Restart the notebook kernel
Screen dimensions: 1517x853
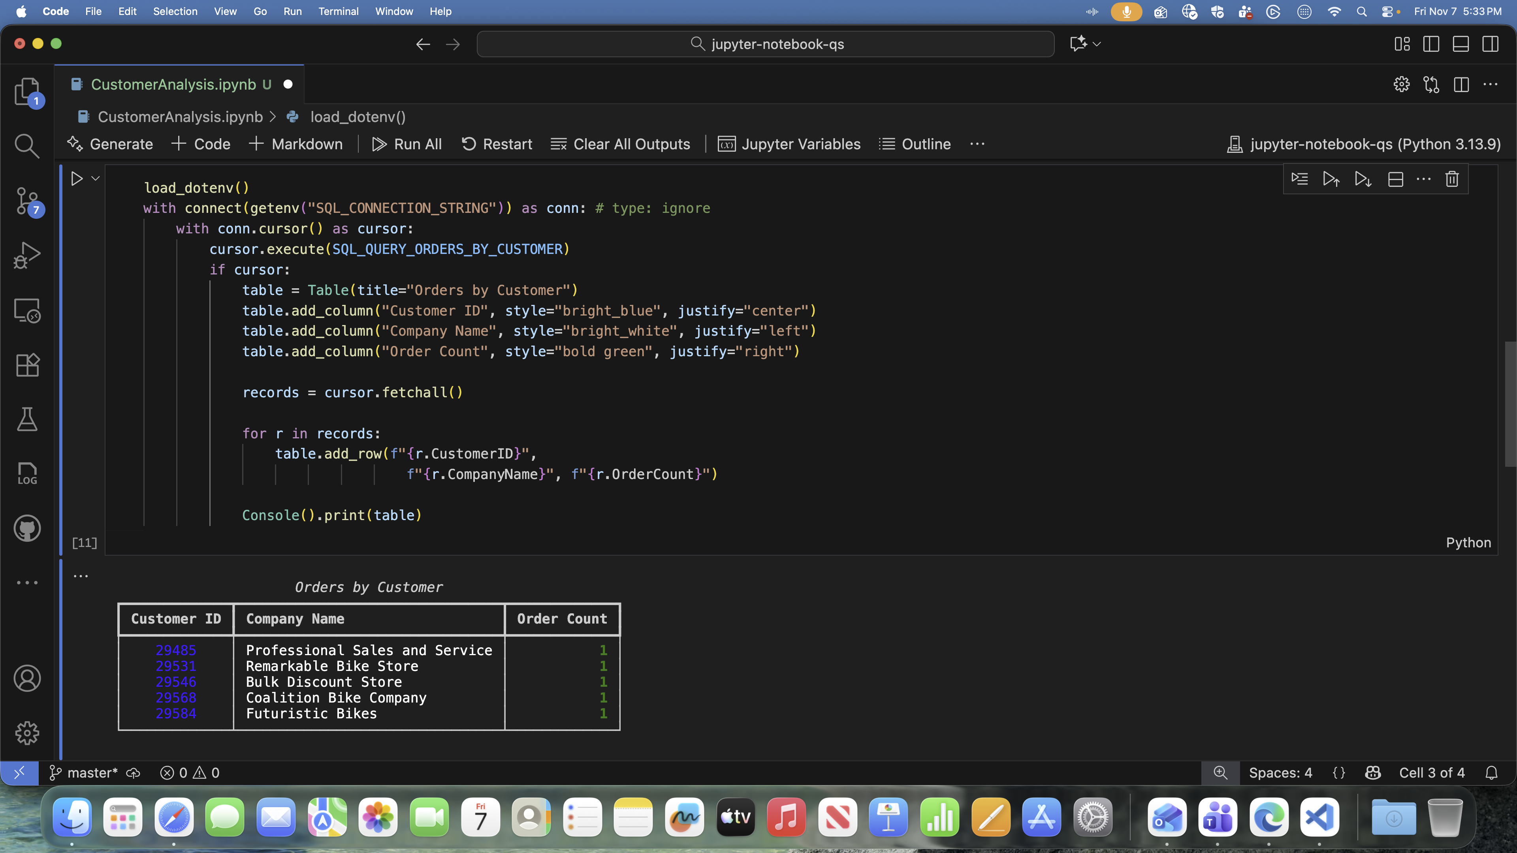pos(497,144)
